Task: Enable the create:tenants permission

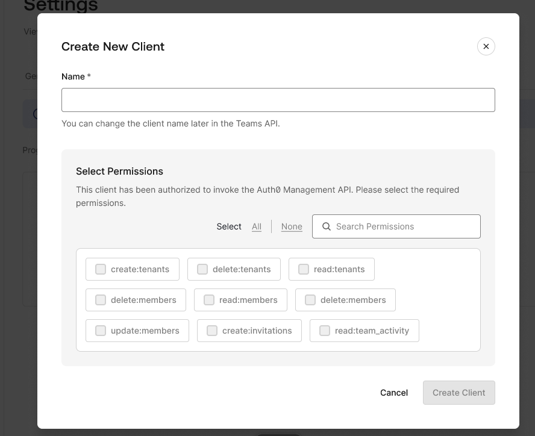Action: [x=100, y=269]
